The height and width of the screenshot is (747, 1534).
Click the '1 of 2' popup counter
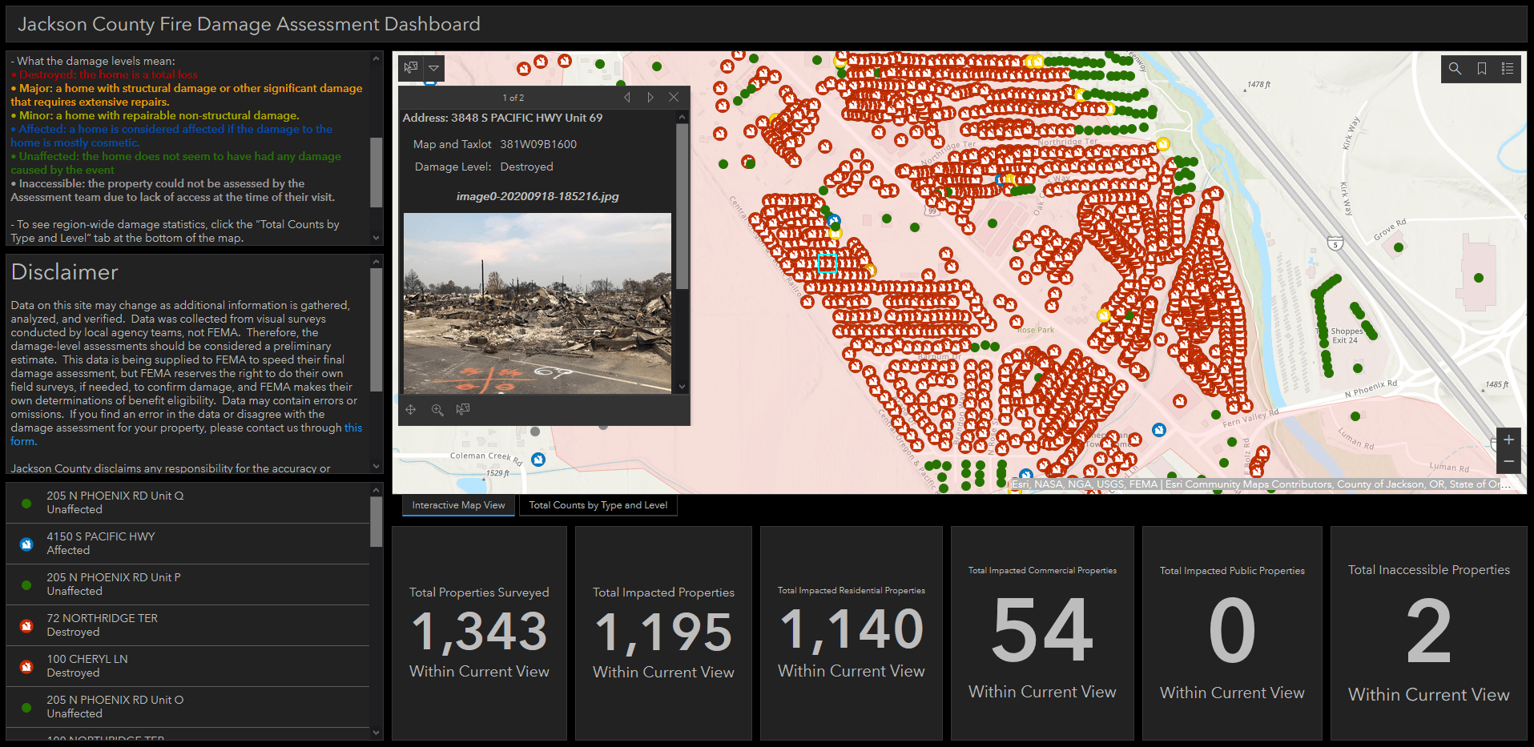tap(513, 98)
